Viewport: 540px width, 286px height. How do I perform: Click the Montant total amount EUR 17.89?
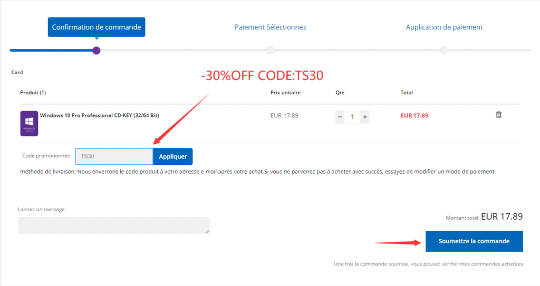(502, 216)
